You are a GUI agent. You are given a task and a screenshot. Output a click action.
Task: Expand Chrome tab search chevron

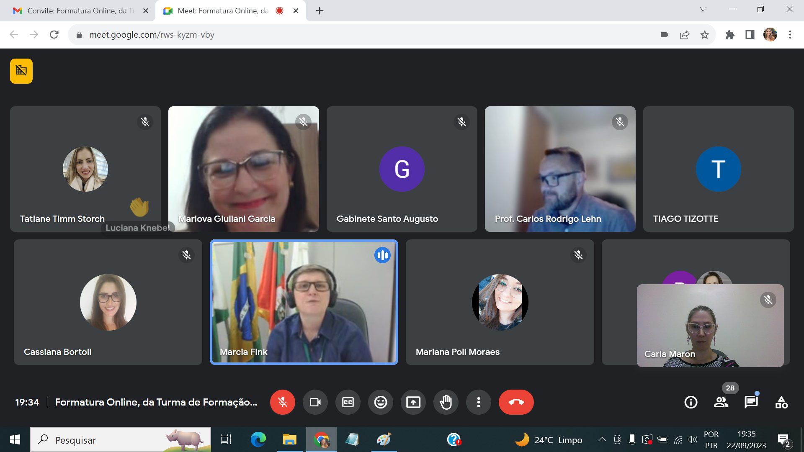tap(703, 9)
